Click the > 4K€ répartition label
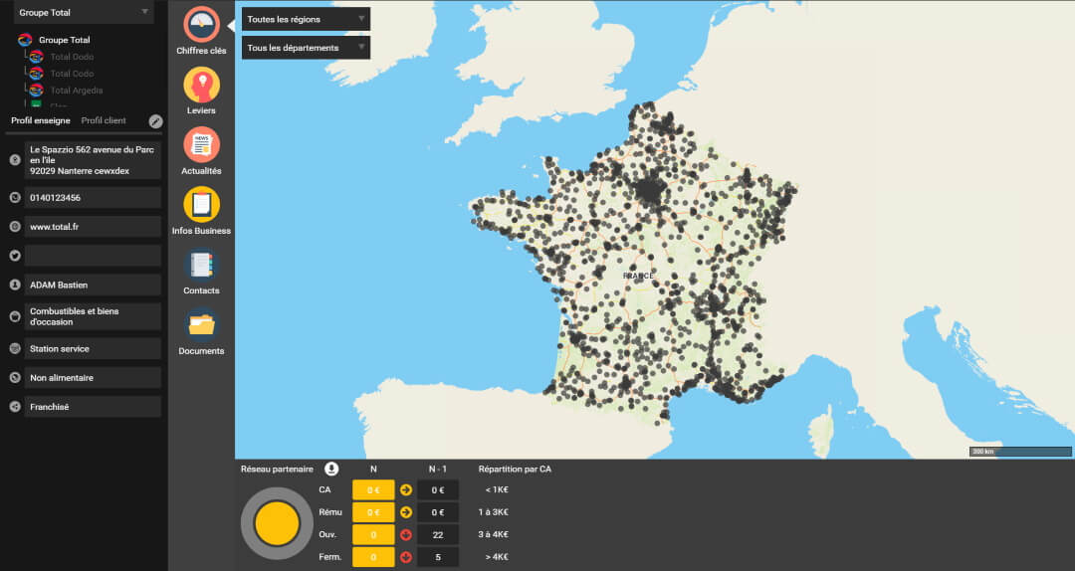The image size is (1075, 571). click(x=497, y=557)
